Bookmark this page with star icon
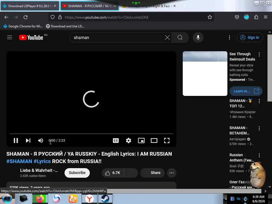The image size is (272, 204). 210,17
